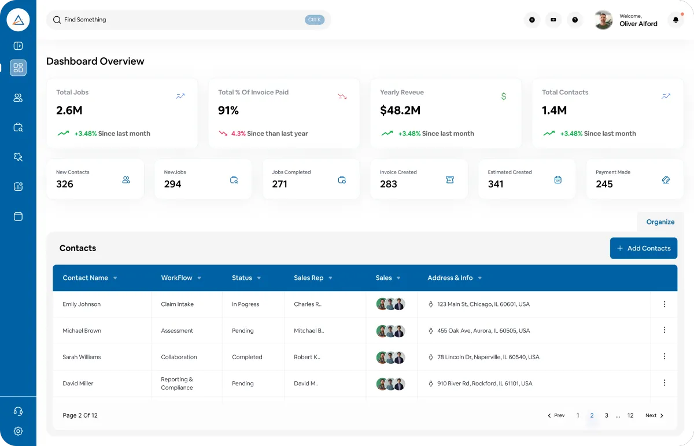Screen dimensions: 694x446
Task: Click Oliver Alford's profile avatar
Action: pos(603,20)
